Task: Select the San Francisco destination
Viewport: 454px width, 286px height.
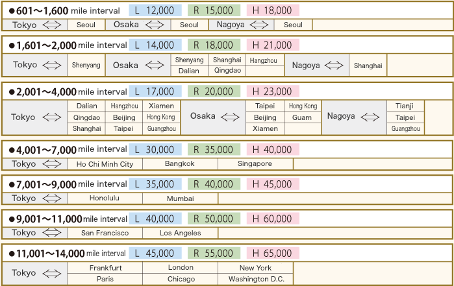Action: (x=105, y=233)
